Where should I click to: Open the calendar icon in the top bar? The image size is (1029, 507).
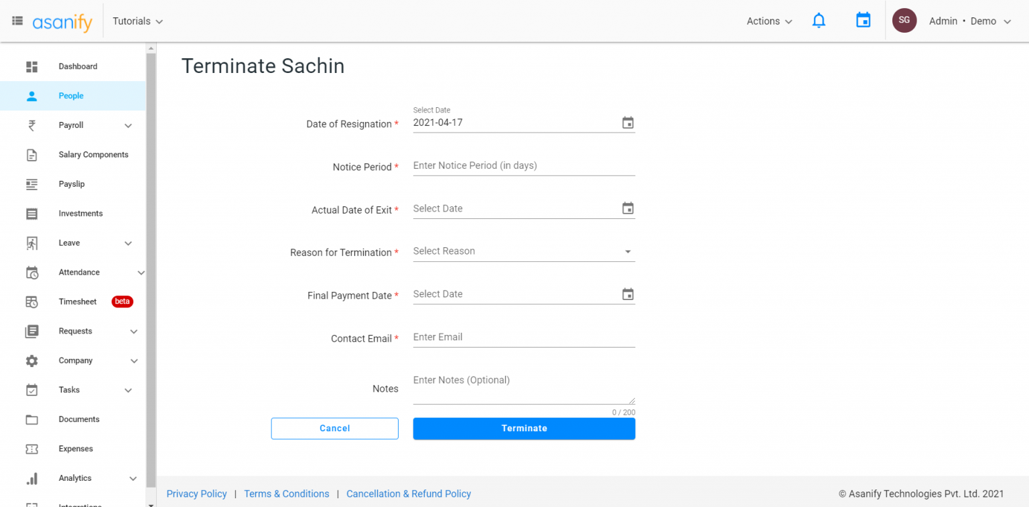tap(863, 20)
